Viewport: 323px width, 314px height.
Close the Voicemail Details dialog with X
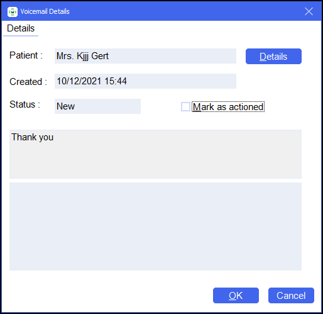pos(309,11)
